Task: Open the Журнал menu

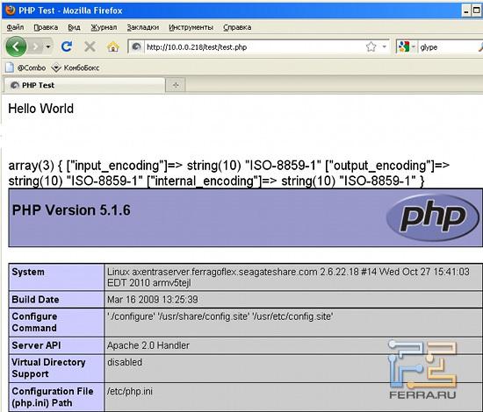Action: click(104, 27)
